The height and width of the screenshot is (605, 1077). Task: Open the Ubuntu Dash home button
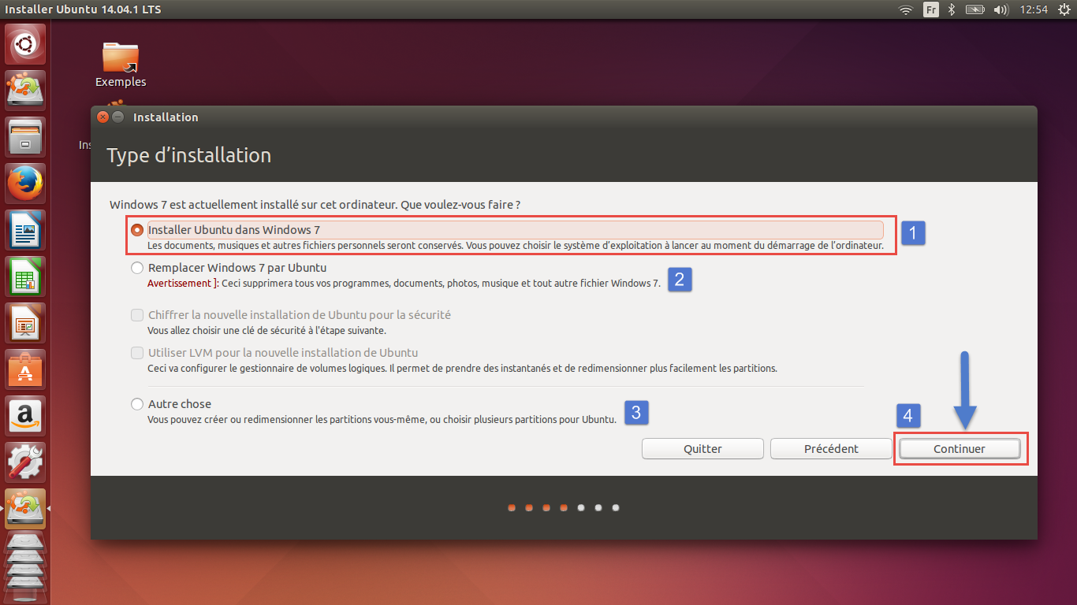(26, 45)
